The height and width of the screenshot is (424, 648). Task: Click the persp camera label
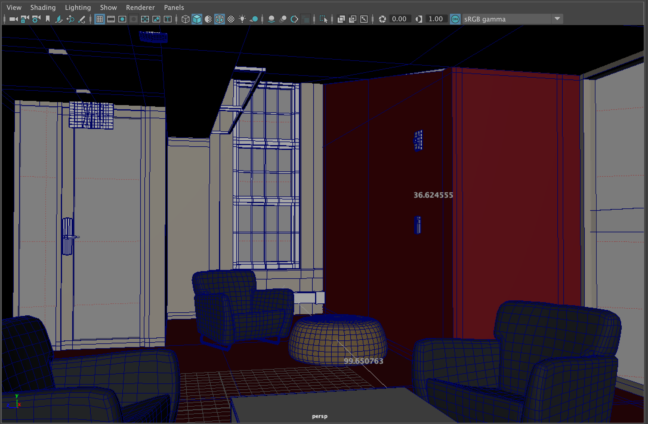click(320, 416)
